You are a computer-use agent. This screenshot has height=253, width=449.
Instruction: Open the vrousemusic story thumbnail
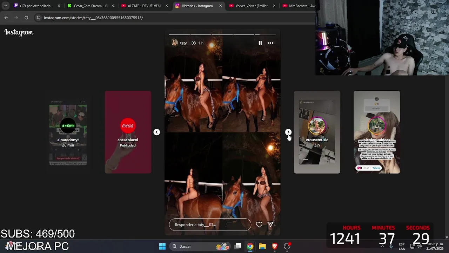(x=317, y=132)
